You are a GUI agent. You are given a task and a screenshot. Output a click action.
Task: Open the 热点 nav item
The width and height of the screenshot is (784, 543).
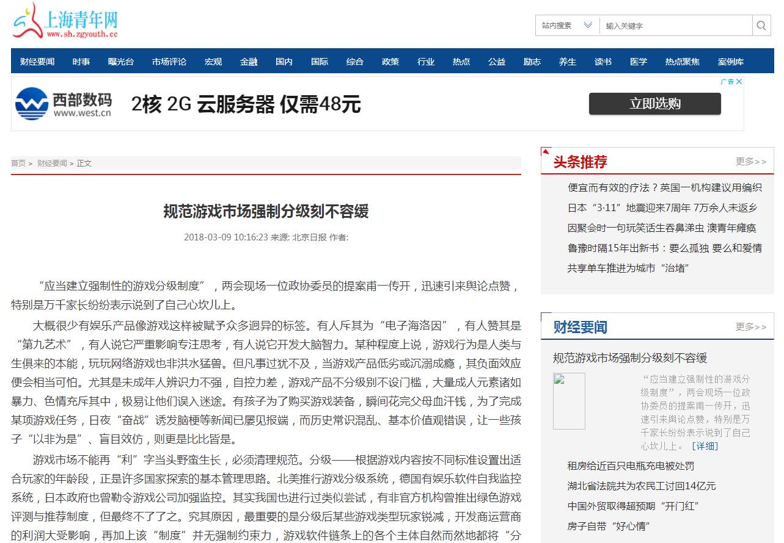pos(461,62)
